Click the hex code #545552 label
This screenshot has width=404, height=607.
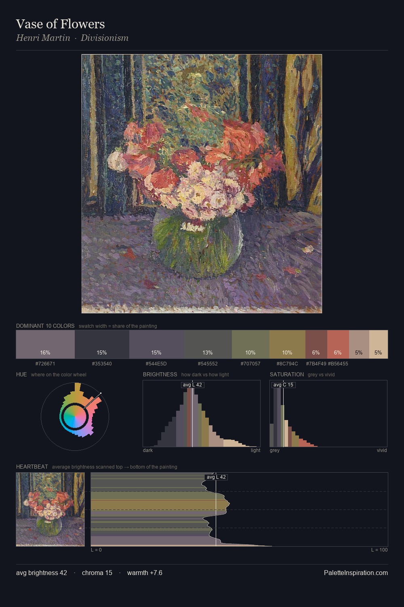[x=208, y=364]
